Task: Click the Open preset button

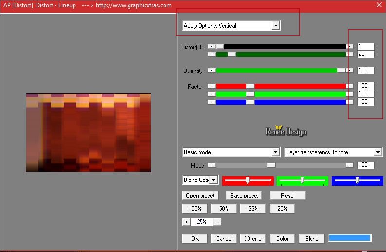Action: click(200, 196)
